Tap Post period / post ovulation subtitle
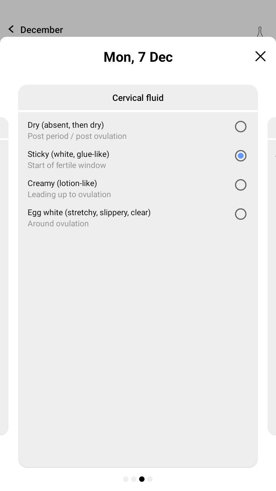This screenshot has height=491, width=276. tap(77, 136)
